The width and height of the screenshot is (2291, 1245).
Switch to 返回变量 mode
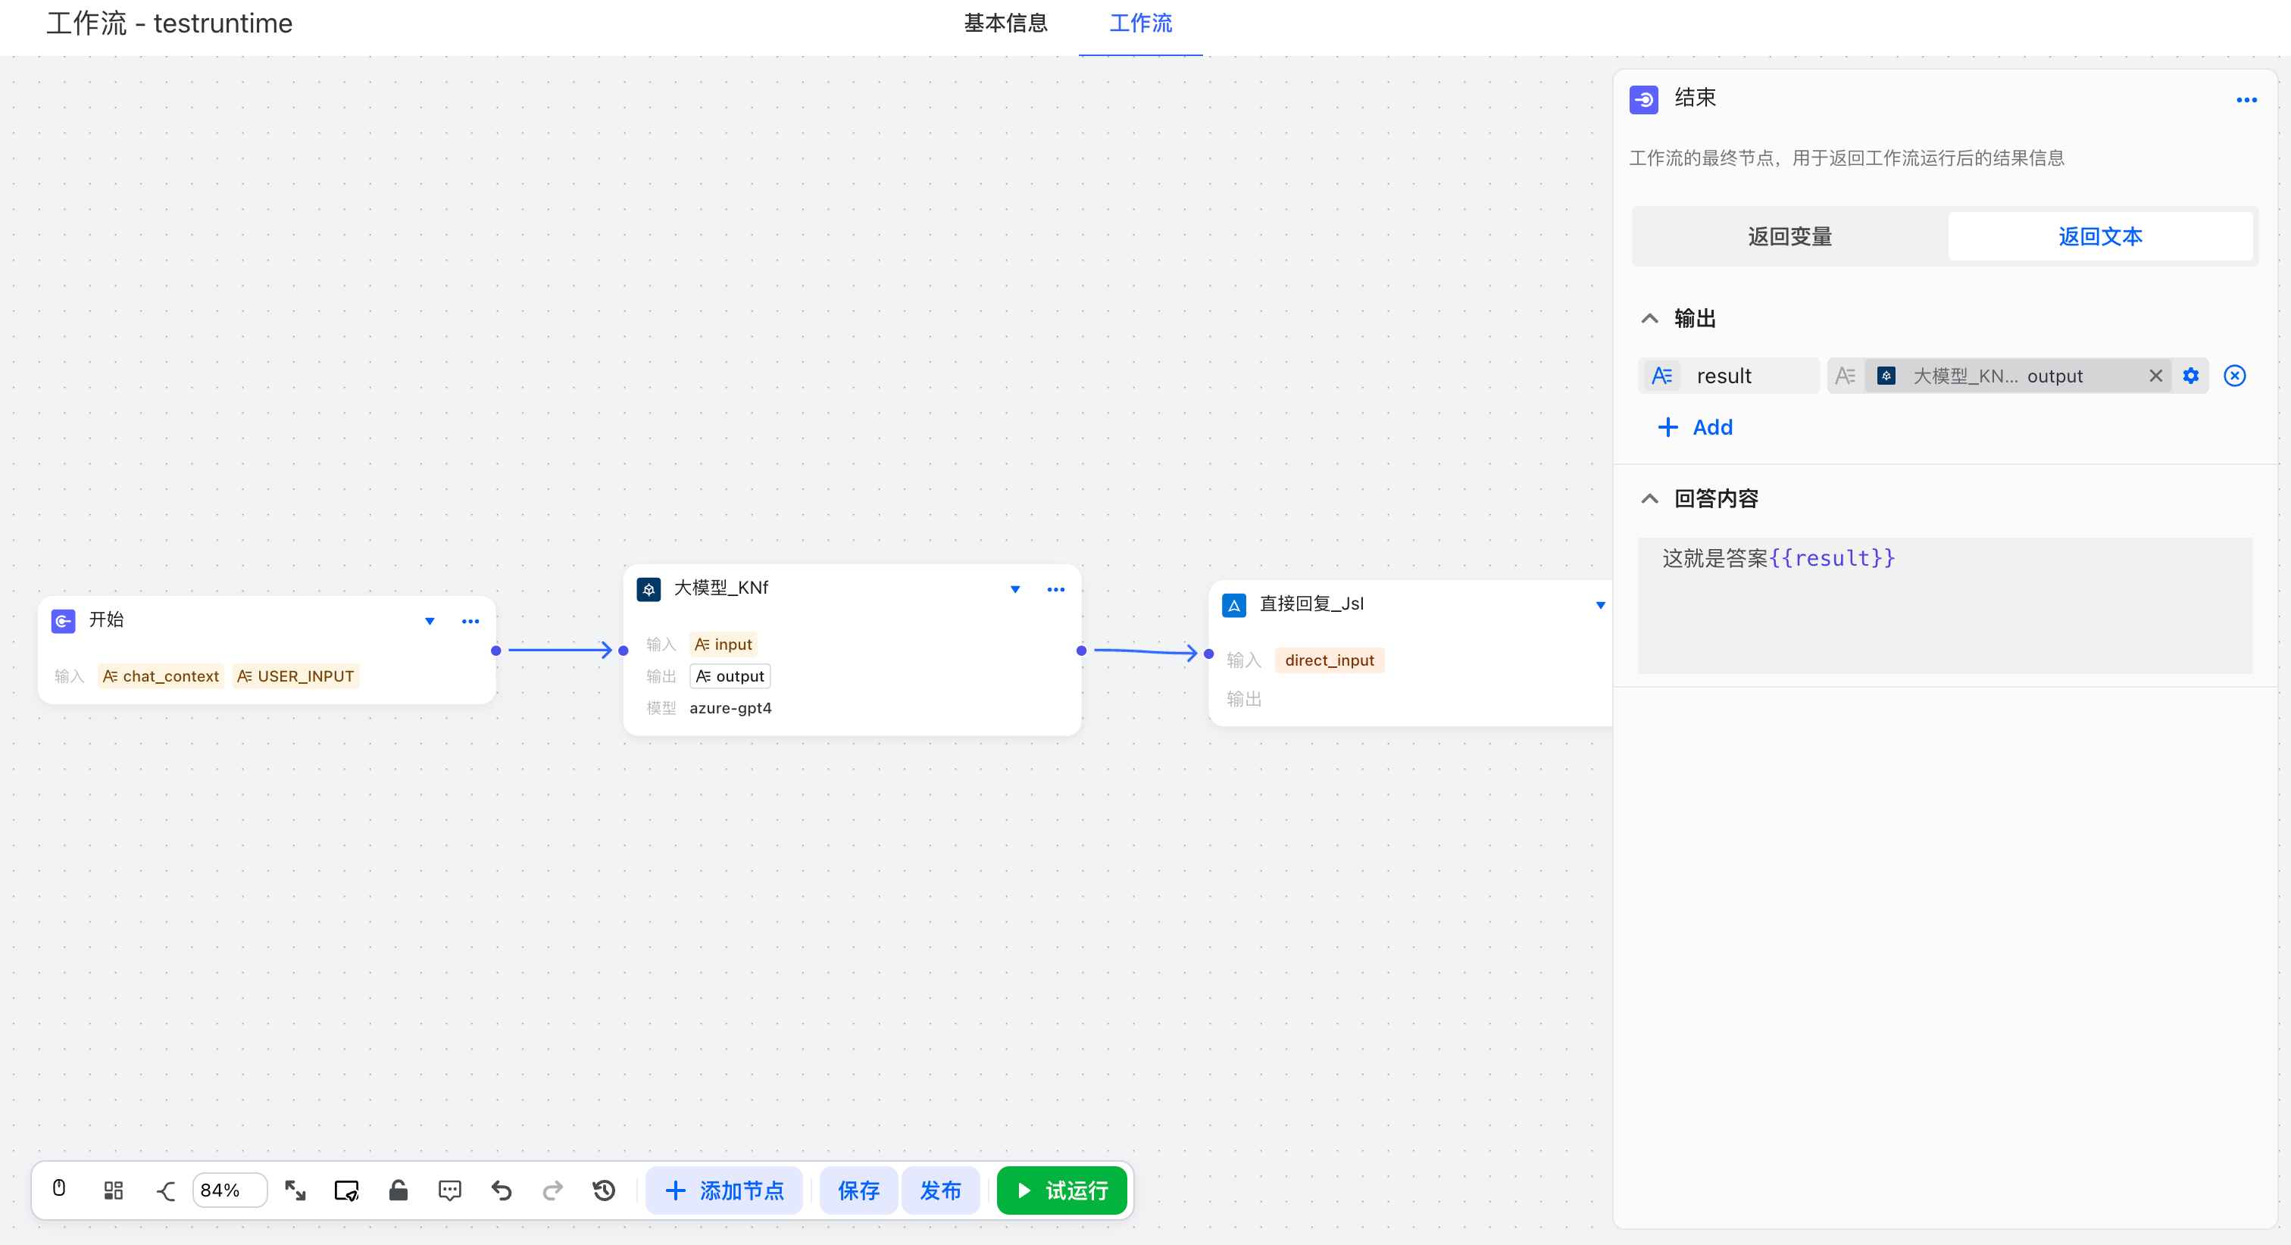coord(1789,236)
